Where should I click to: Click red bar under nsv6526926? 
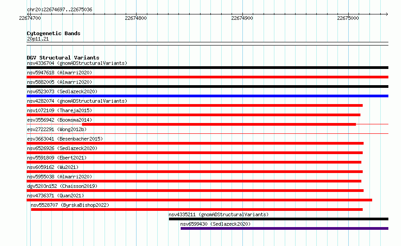pos(195,153)
